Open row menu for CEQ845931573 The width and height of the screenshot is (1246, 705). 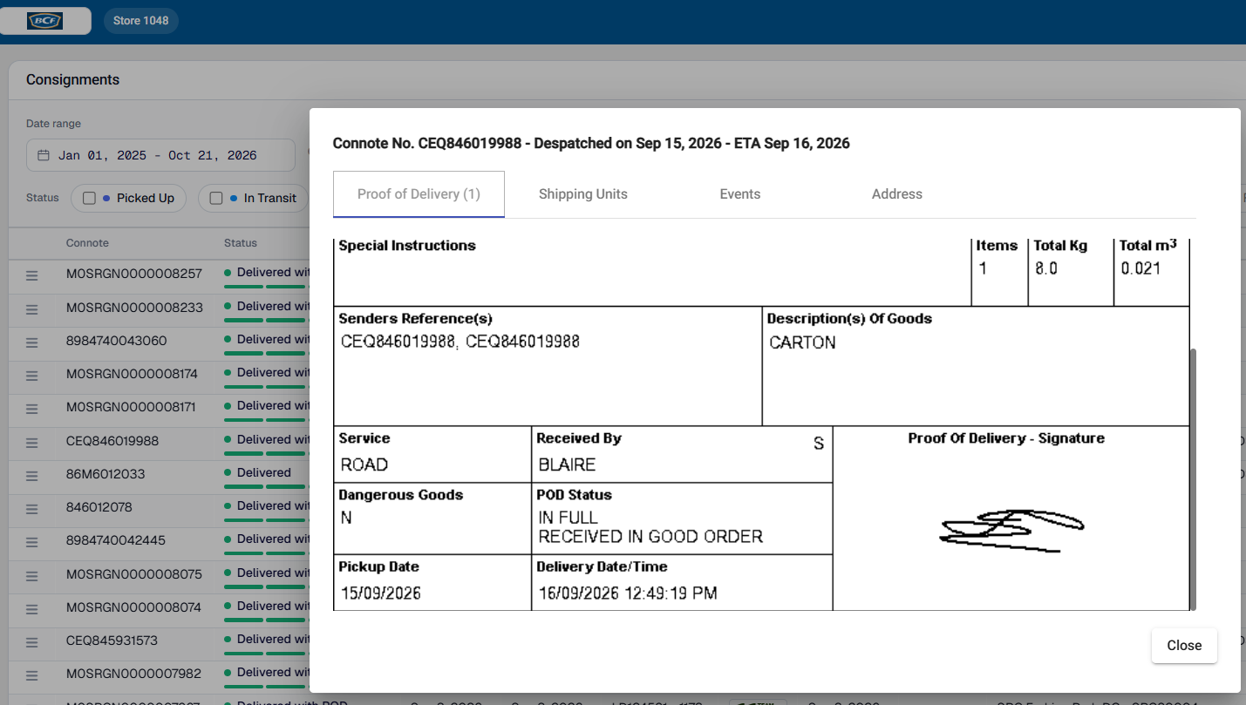32,642
